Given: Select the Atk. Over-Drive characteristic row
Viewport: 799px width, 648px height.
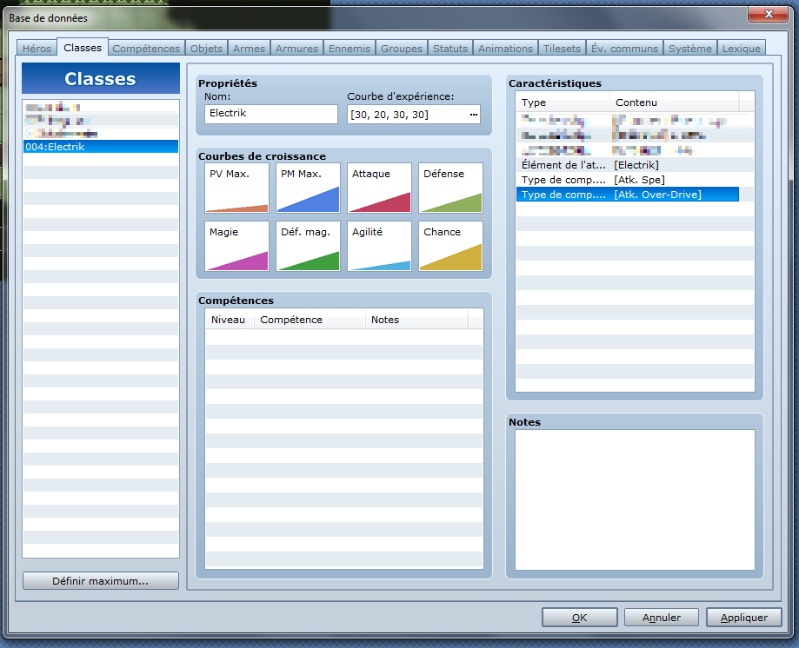Looking at the screenshot, I should (x=627, y=195).
